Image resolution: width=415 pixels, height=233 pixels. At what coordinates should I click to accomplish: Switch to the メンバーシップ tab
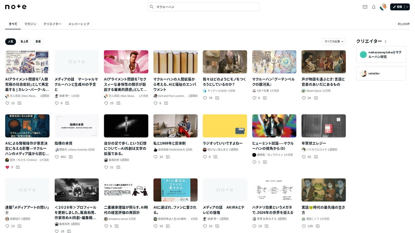tap(79, 24)
